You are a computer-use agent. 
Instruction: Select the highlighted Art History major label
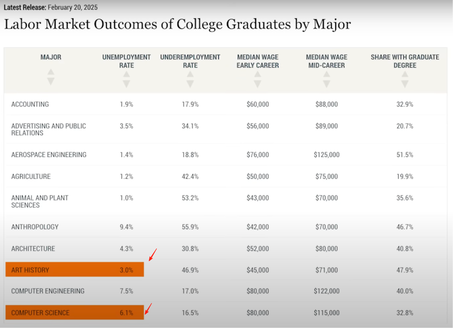30,270
